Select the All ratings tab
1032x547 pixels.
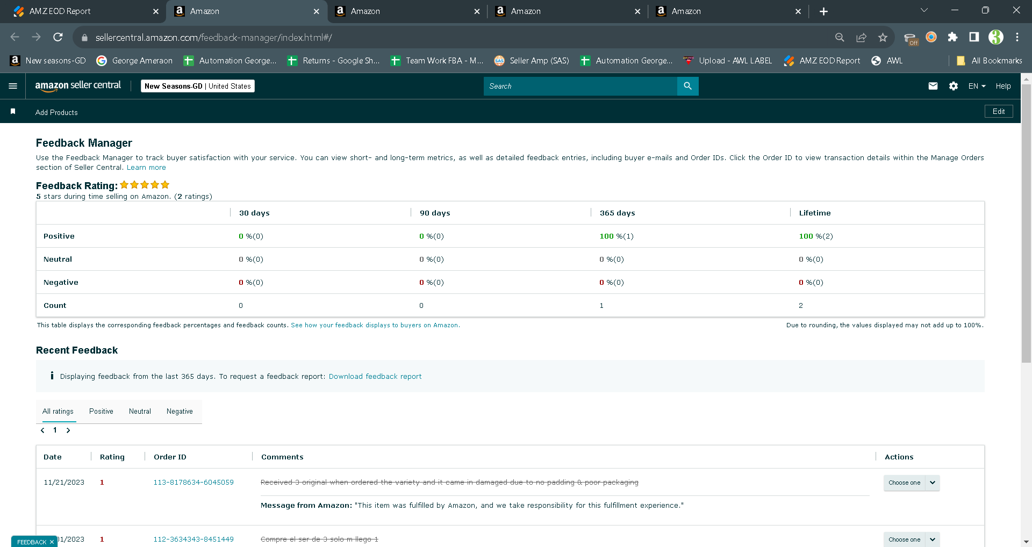pyautogui.click(x=58, y=412)
